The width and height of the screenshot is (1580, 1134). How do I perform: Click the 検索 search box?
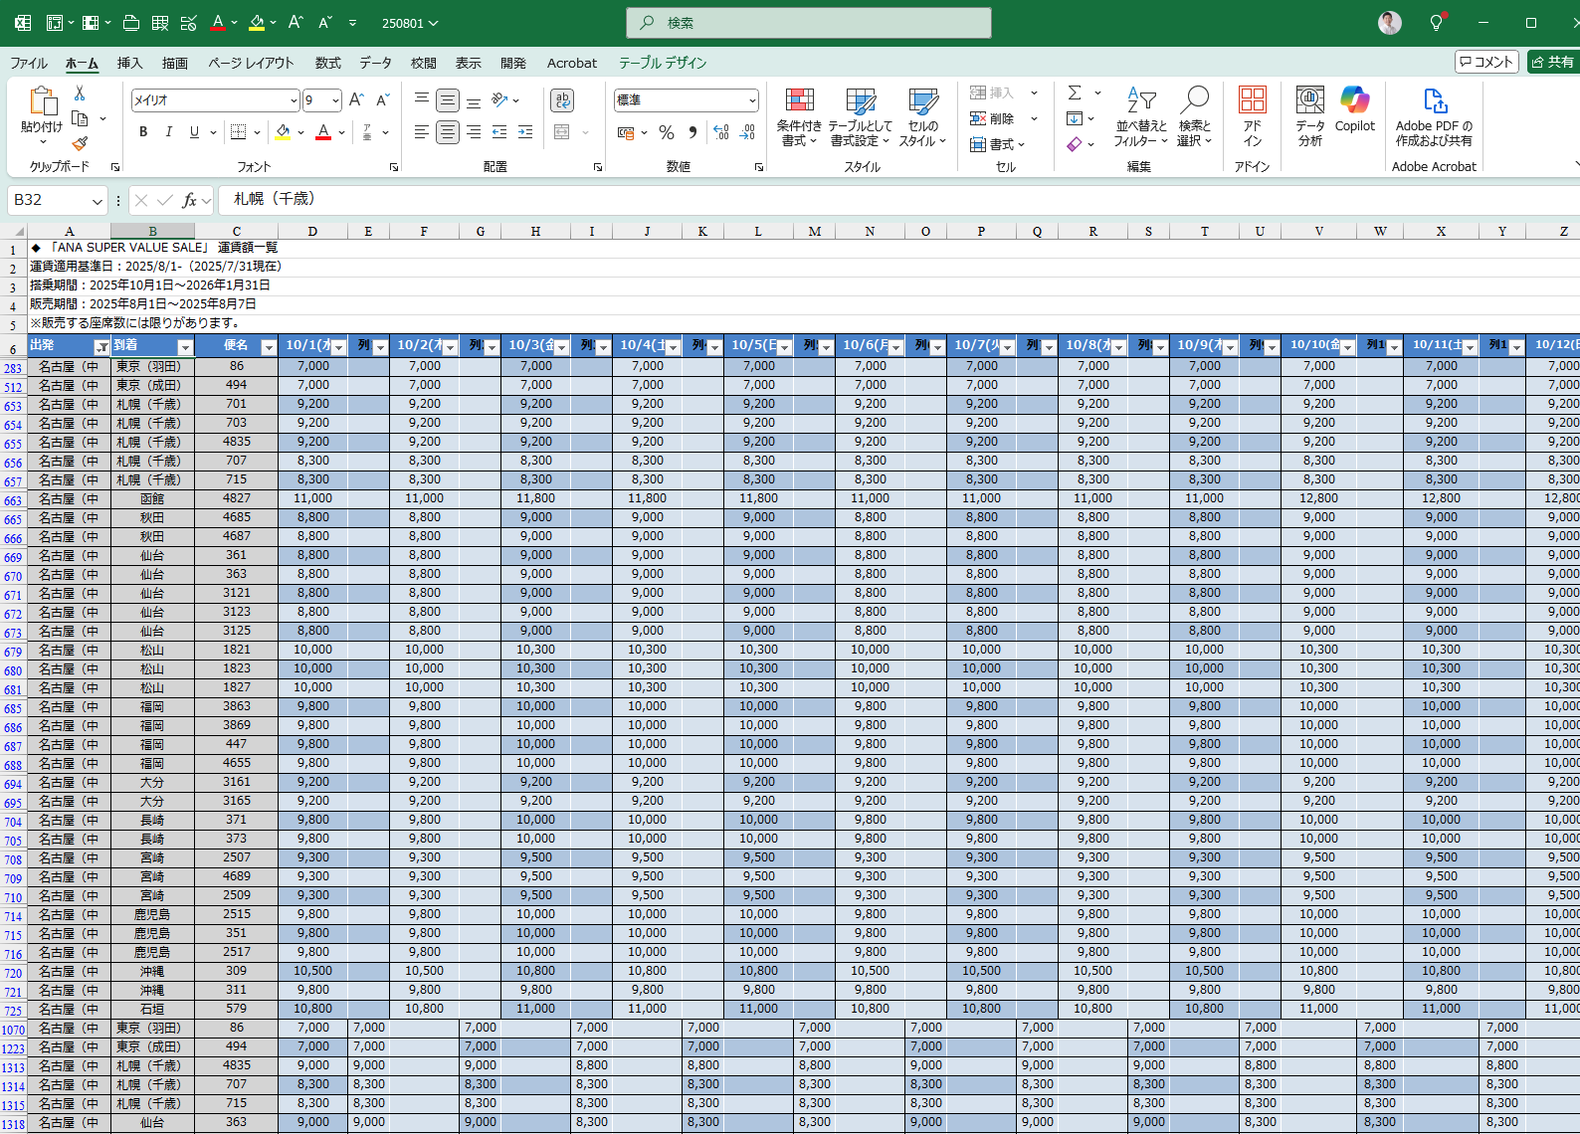point(809,23)
